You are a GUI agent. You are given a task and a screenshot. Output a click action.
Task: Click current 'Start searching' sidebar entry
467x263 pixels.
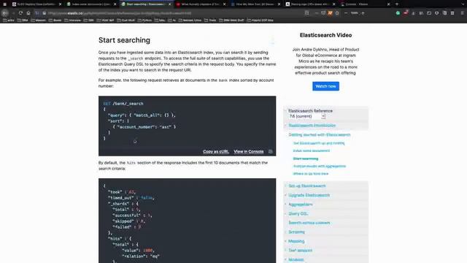[306, 159]
